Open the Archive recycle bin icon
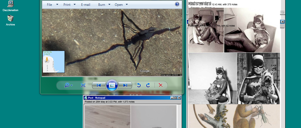301x128 pixels. point(10,20)
